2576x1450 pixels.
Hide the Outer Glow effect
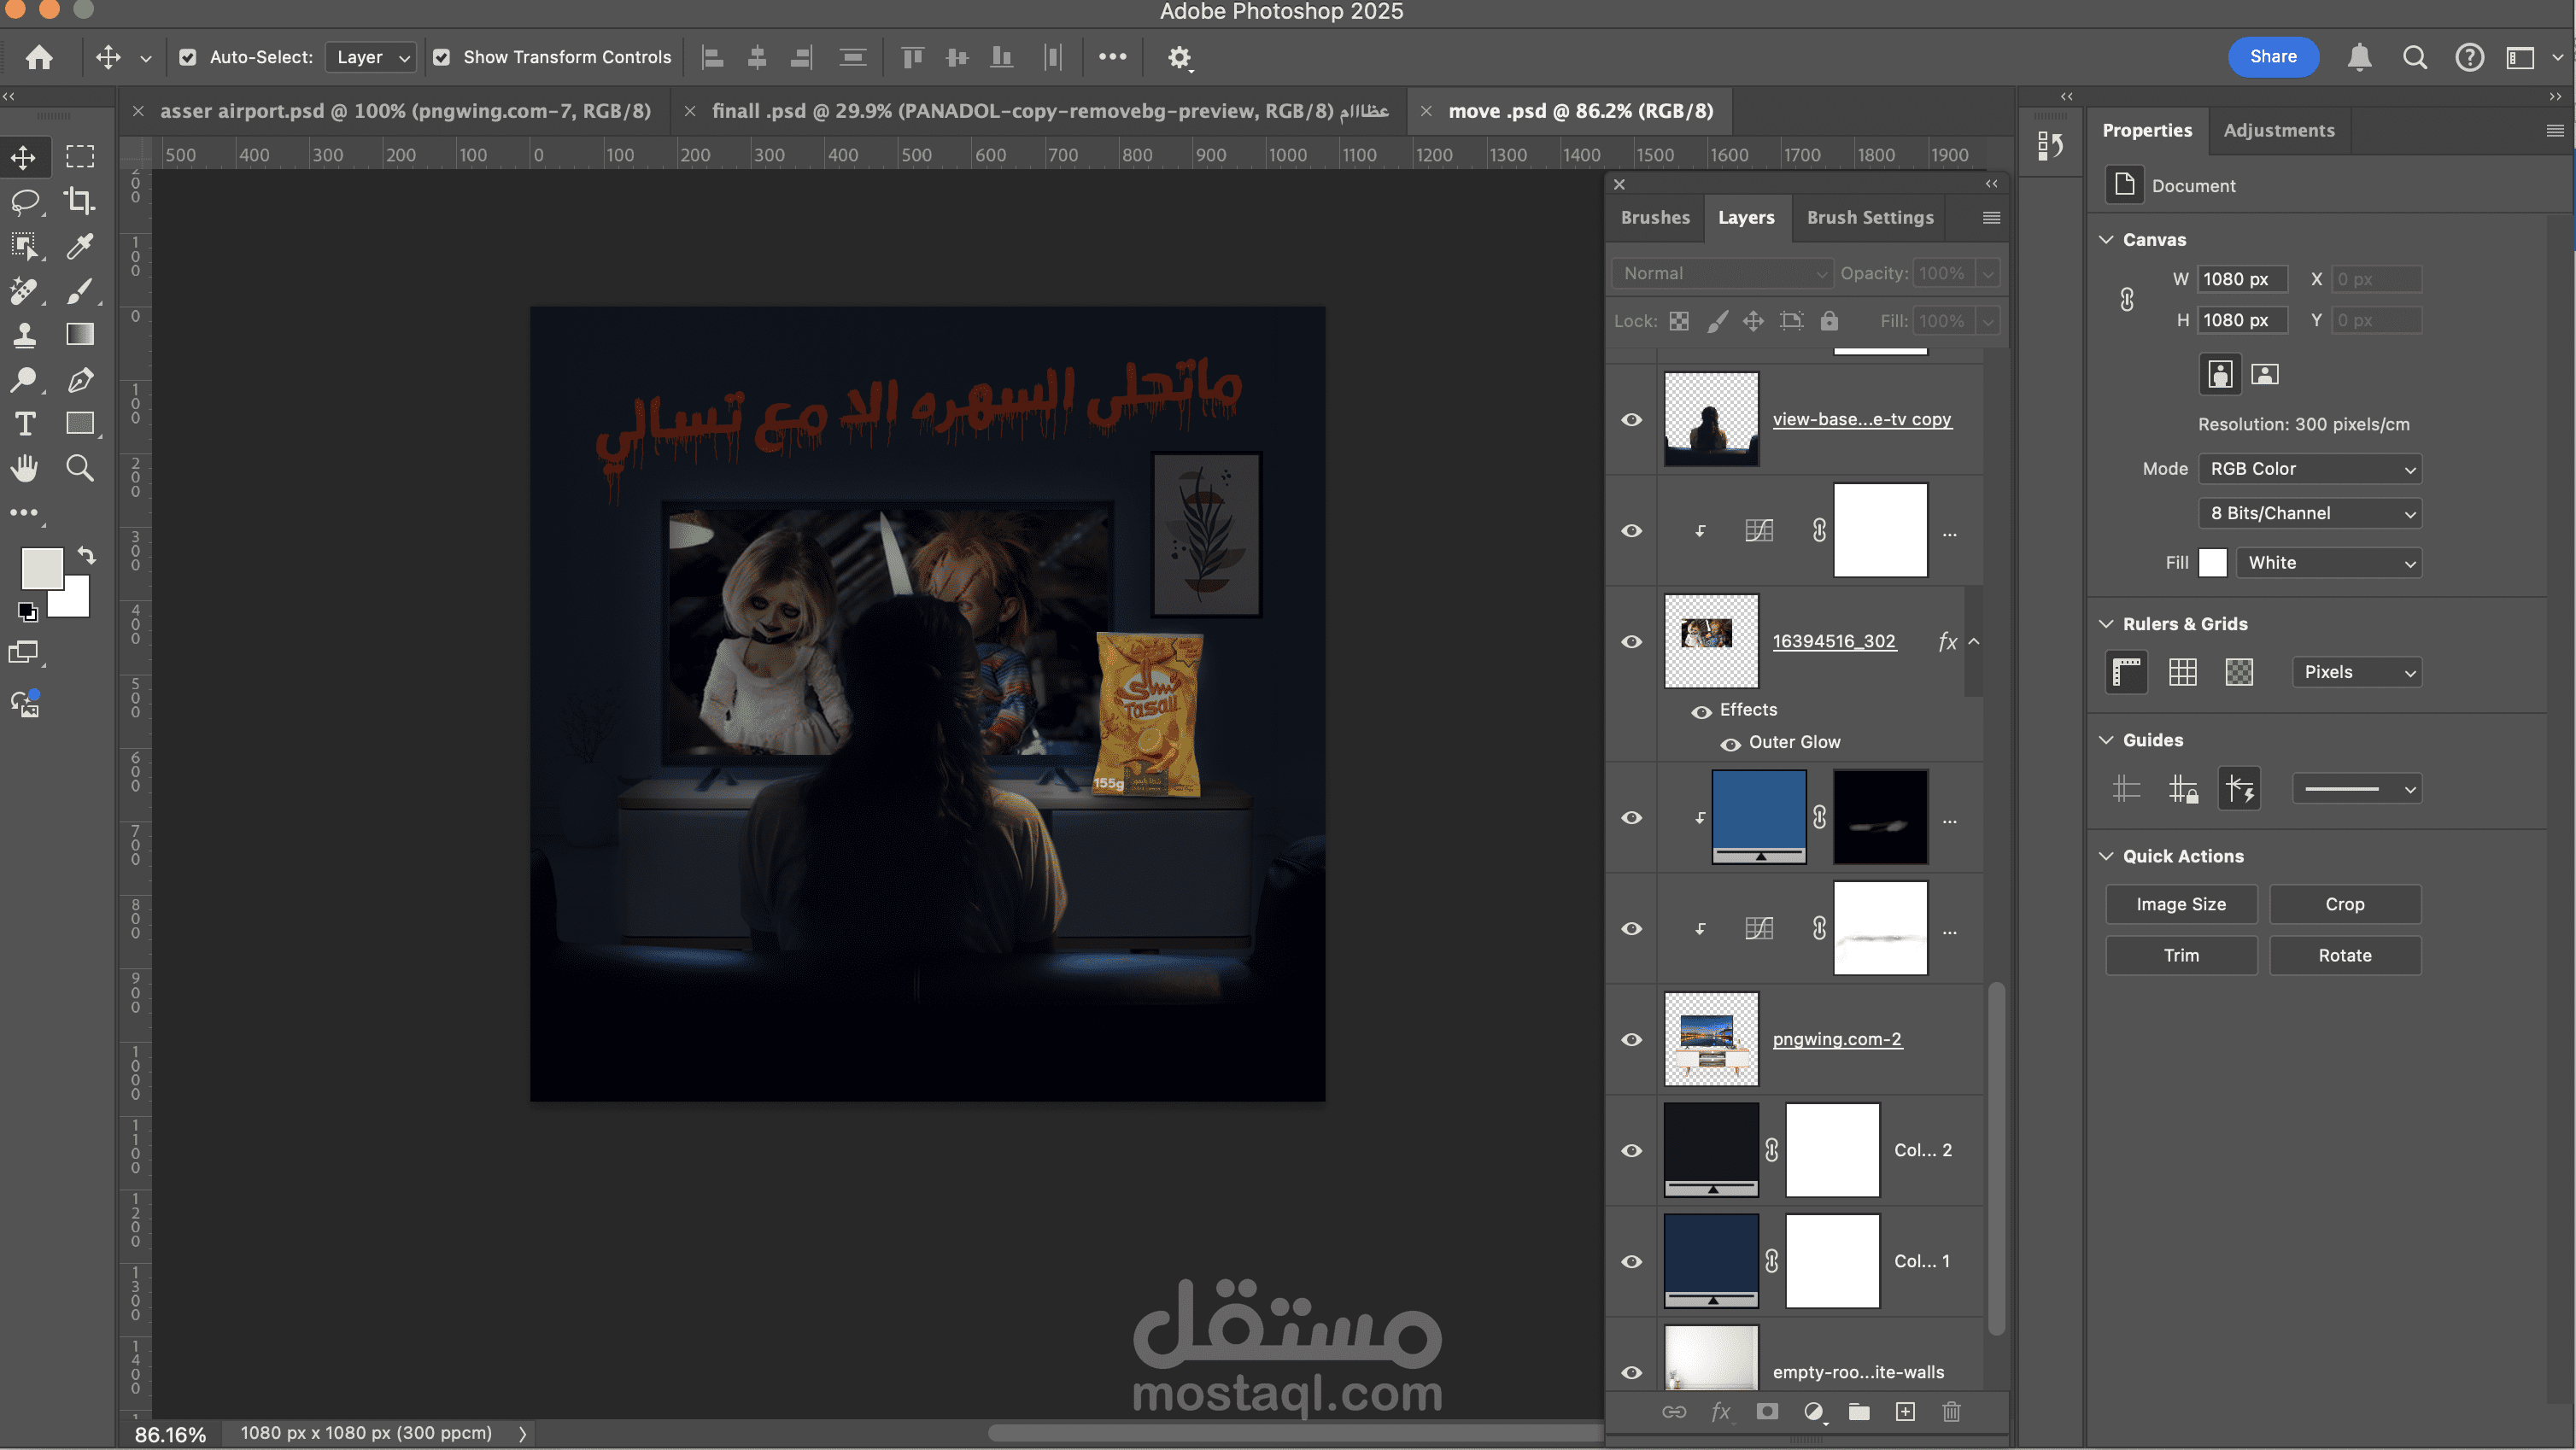click(1730, 743)
